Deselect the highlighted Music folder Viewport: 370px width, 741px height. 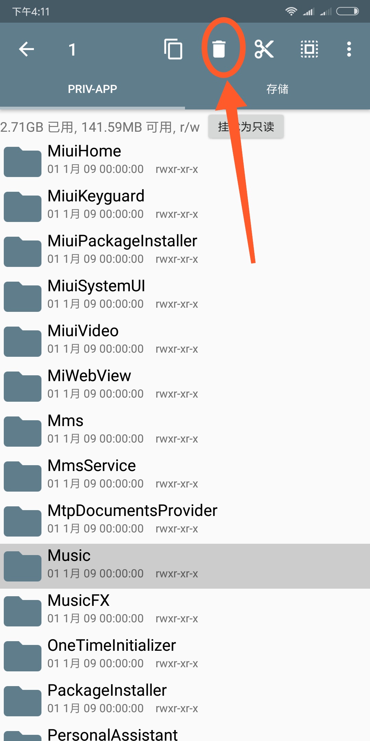tap(185, 566)
